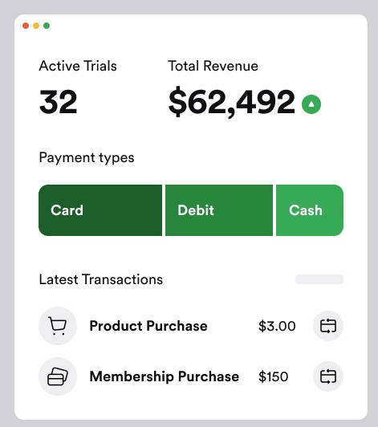Click the membership cards icon

[58, 376]
